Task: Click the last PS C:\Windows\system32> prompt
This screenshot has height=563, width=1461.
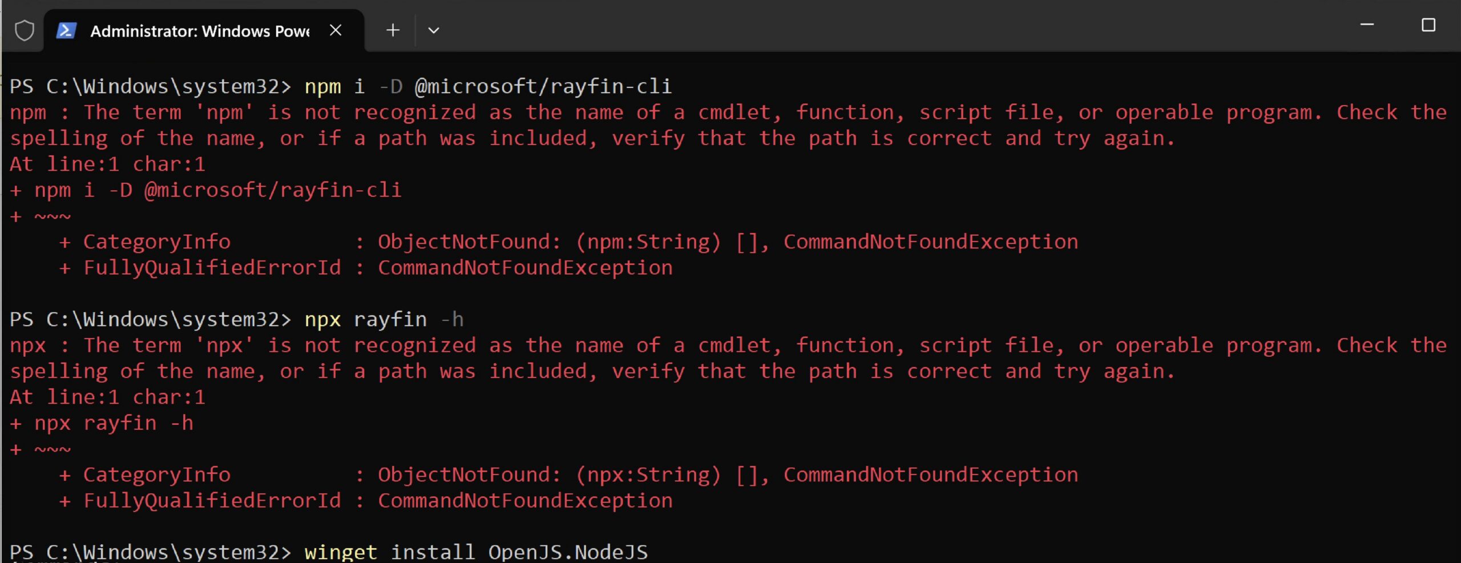Action: [x=151, y=552]
